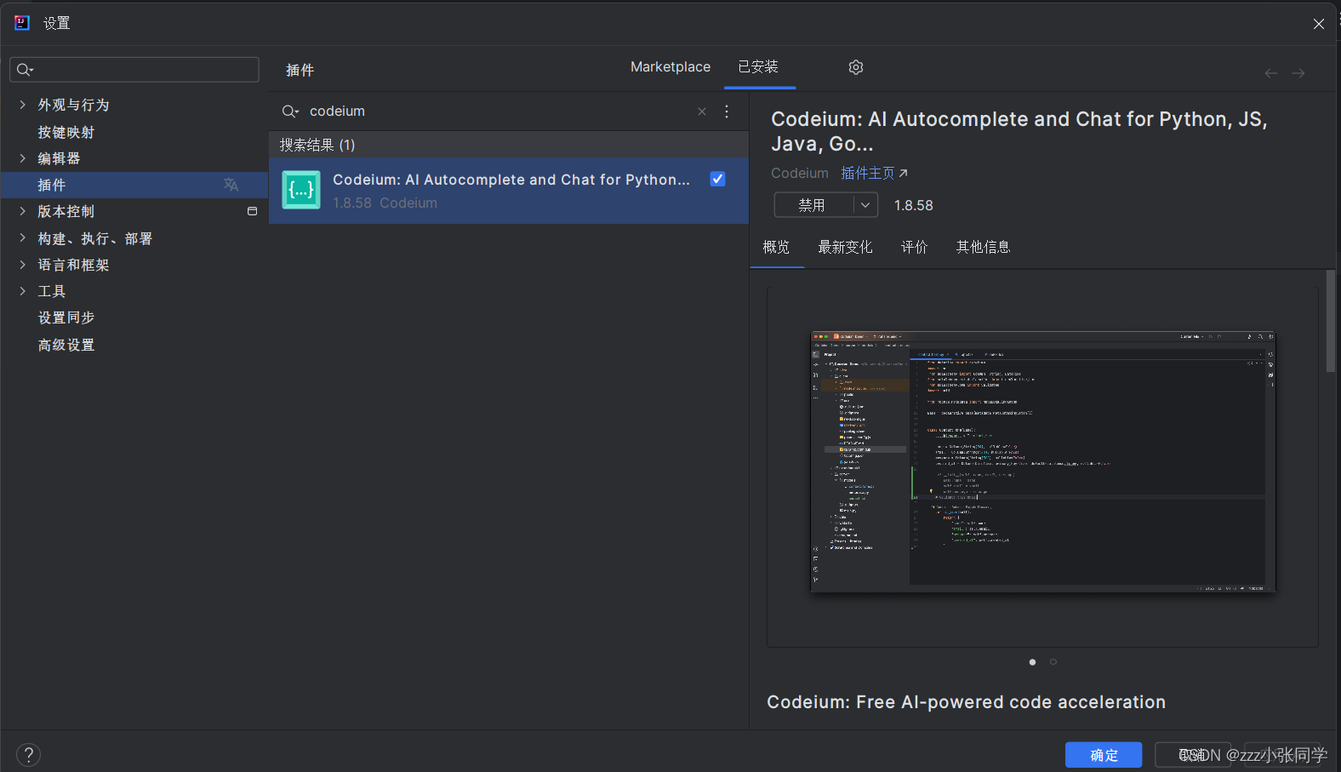Select 高级设置 in the settings tree
Image resolution: width=1341 pixels, height=772 pixels.
66,345
